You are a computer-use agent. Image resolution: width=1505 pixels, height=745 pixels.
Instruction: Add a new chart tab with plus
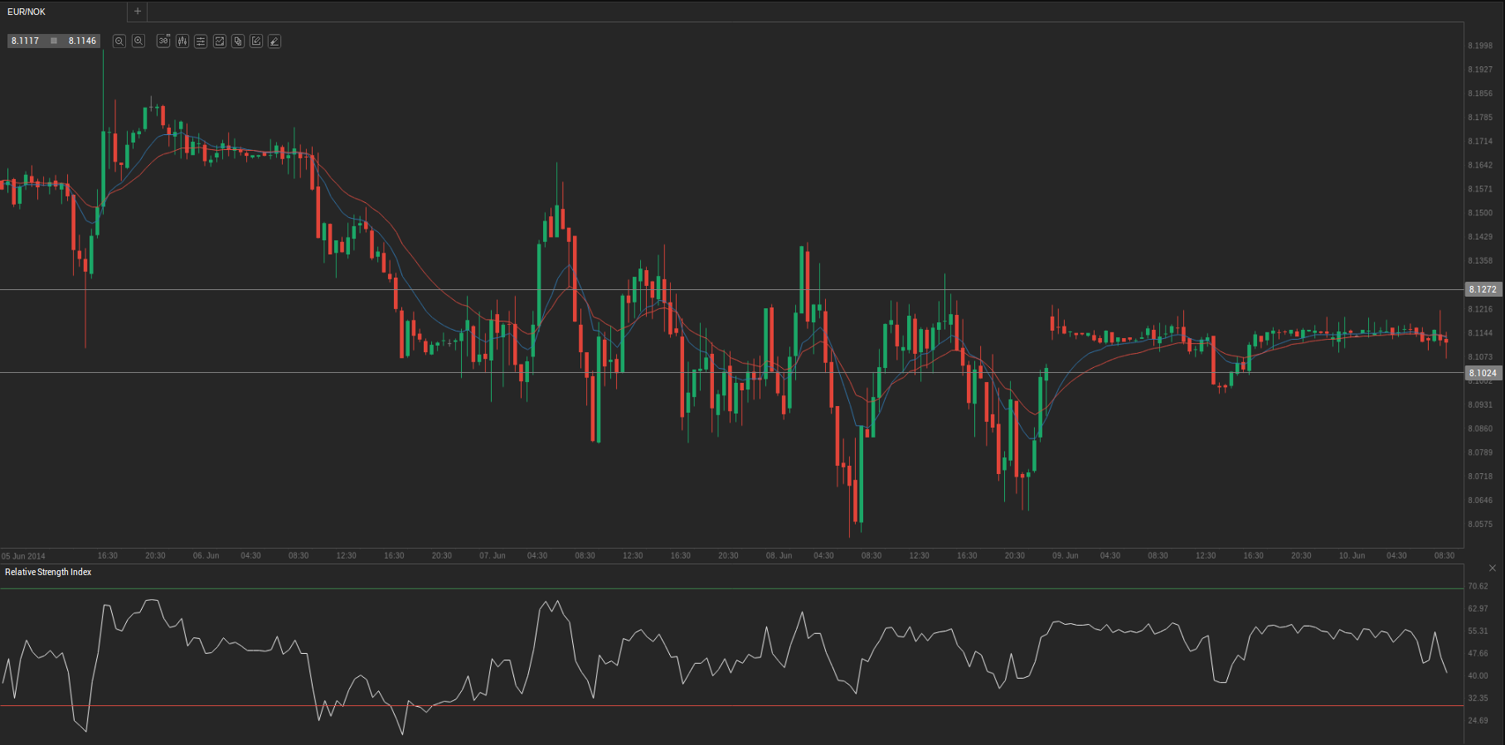pyautogui.click(x=138, y=12)
